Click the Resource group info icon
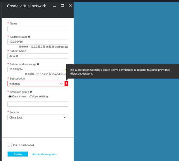Viewport: 179px width, 161px height. tap(31, 92)
